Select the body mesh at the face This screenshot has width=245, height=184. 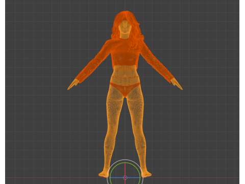tap(125, 27)
